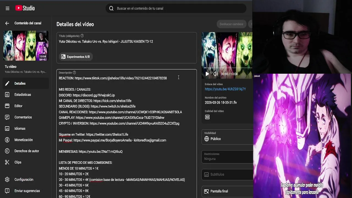Click the Contenido del canal link

(28, 23)
